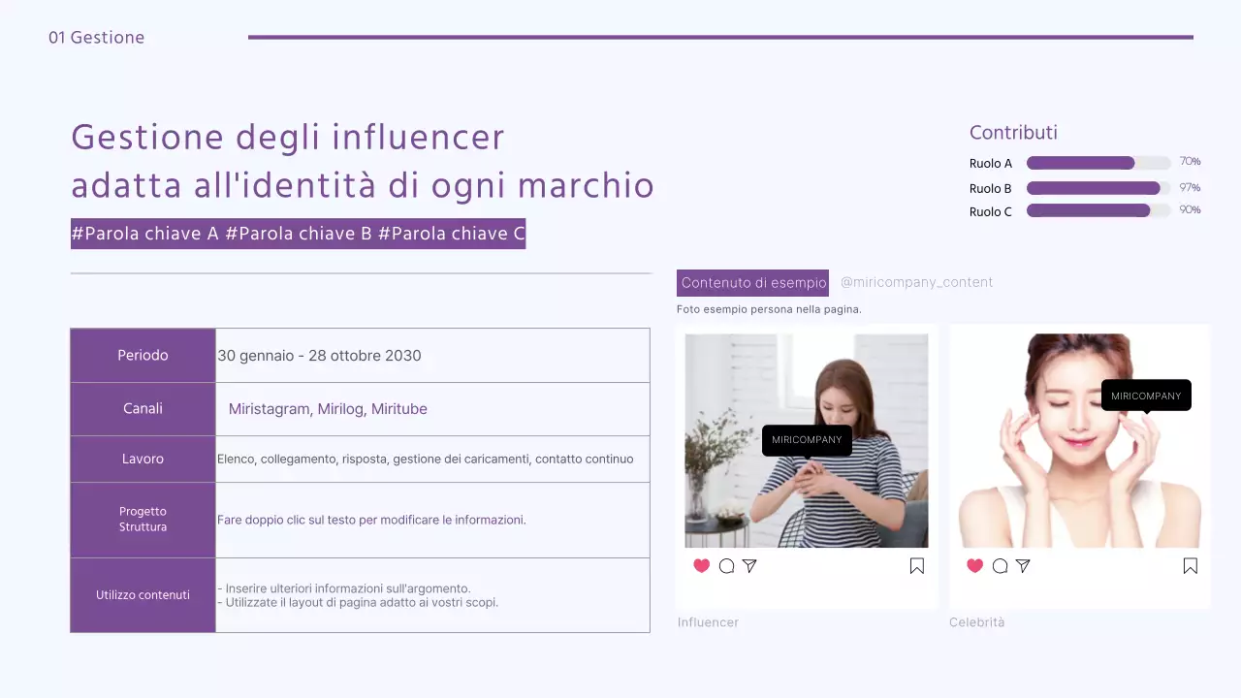Viewport: 1241px width, 698px height.
Task: Select the share arrow under the Influencer photo
Action: (748, 565)
